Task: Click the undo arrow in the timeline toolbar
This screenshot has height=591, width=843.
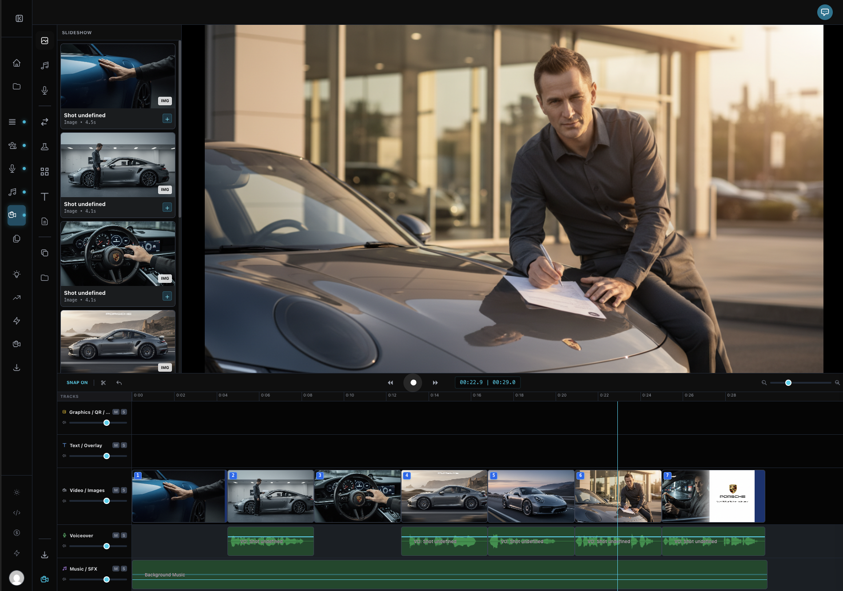Action: click(119, 383)
